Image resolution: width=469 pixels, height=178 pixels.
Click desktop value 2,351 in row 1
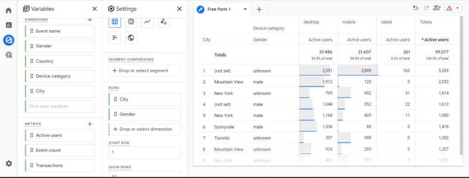[327, 71]
